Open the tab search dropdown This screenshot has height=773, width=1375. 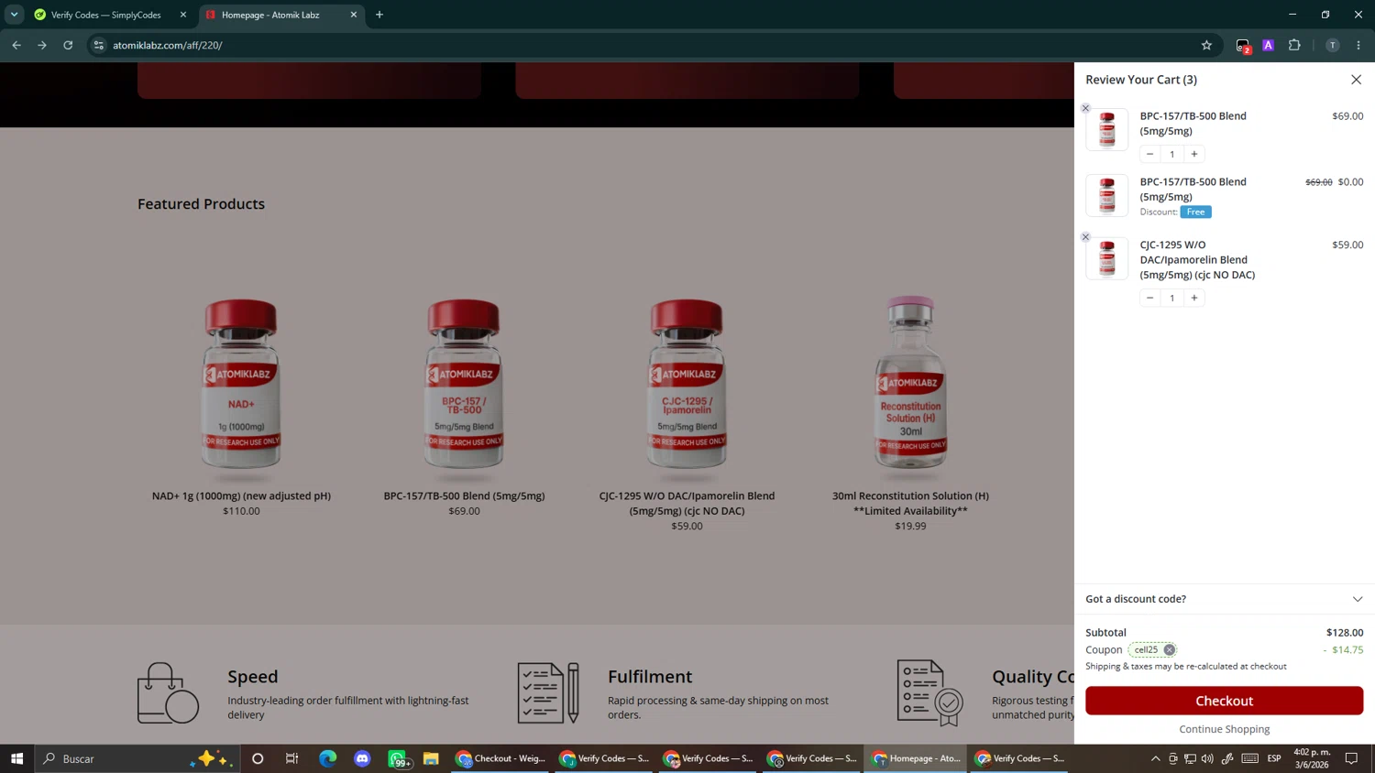click(15, 15)
